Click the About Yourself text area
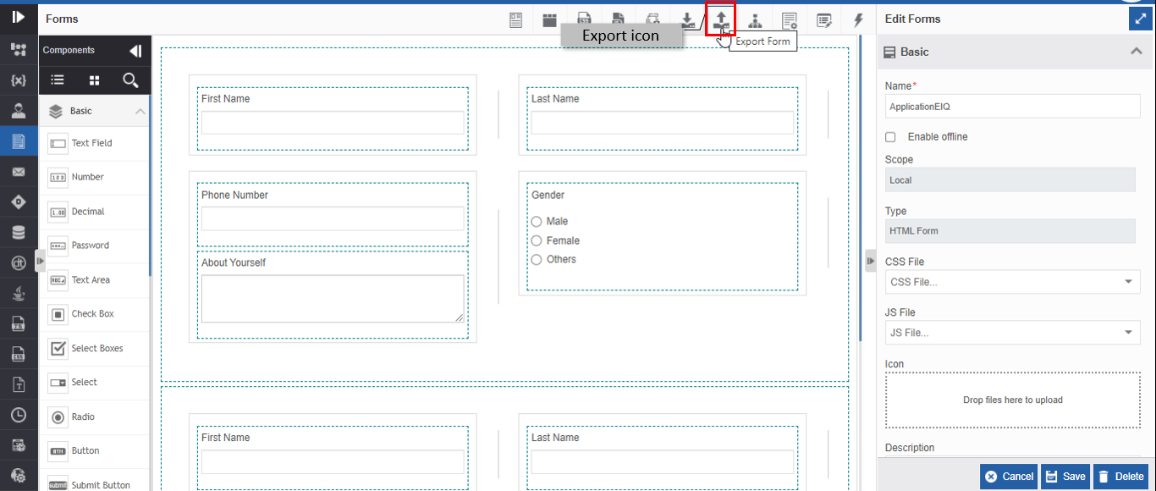1156x491 pixels. point(333,299)
